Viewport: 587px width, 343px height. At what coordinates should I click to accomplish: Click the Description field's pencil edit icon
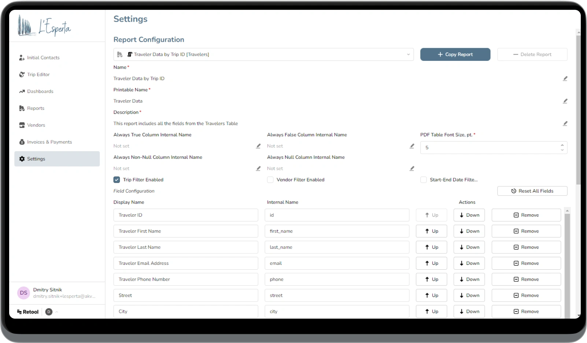pos(565,124)
